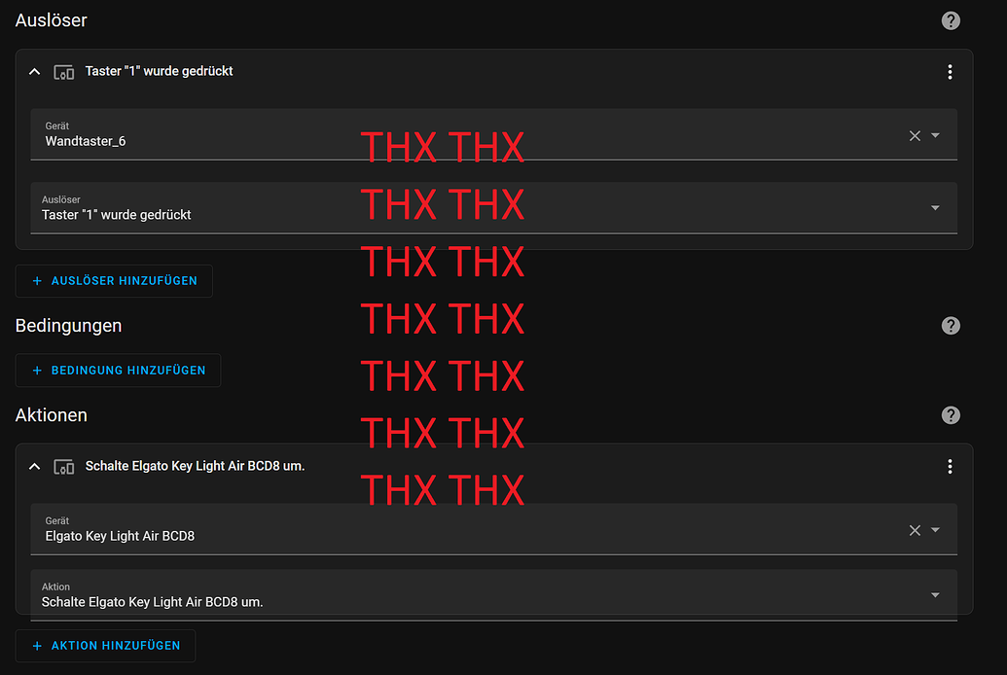Open the Aktion dropdown arrow
Image resolution: width=1007 pixels, height=675 pixels.
935,595
